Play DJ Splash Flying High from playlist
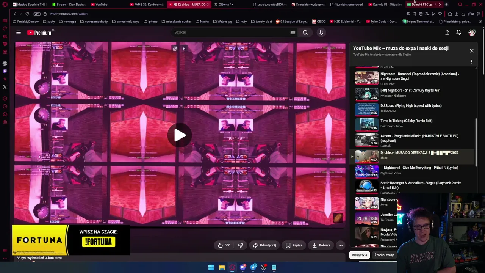Image resolution: width=485 pixels, height=273 pixels. pyautogui.click(x=413, y=108)
